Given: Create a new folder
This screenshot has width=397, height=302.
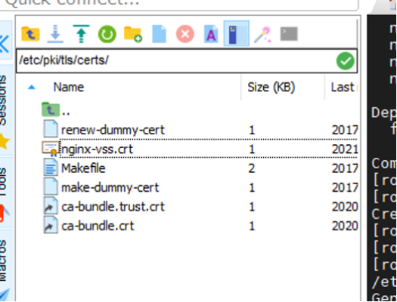Looking at the screenshot, I should tap(133, 34).
